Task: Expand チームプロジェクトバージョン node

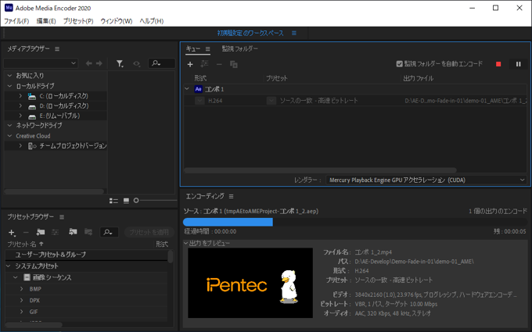Action: pos(20,145)
